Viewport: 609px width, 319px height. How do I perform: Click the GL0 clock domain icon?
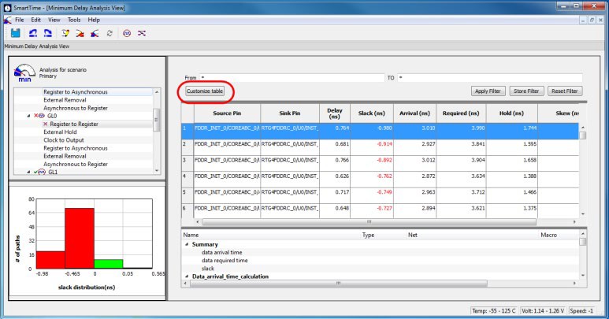pos(41,117)
